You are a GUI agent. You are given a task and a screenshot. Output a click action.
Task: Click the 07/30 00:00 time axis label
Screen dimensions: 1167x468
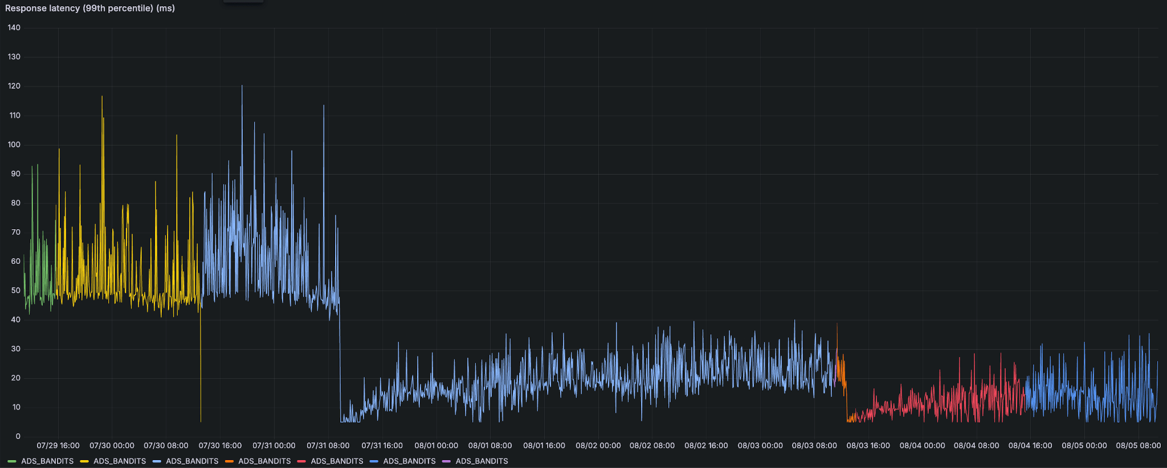(x=112, y=446)
